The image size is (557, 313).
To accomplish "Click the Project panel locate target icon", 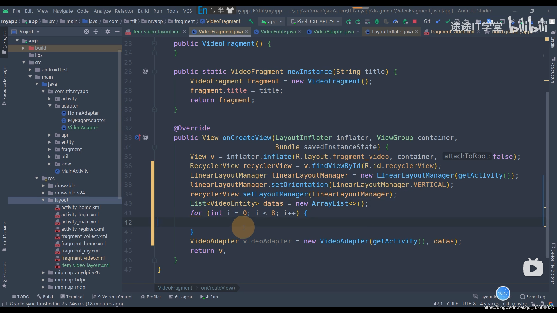I will coord(86,32).
